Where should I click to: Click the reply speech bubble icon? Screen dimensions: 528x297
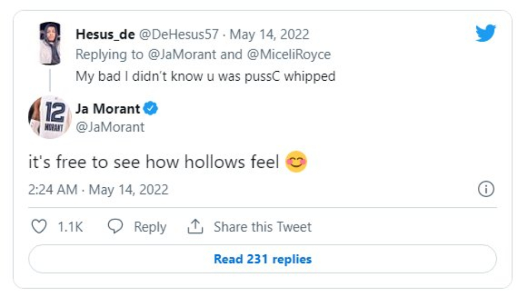(x=115, y=227)
